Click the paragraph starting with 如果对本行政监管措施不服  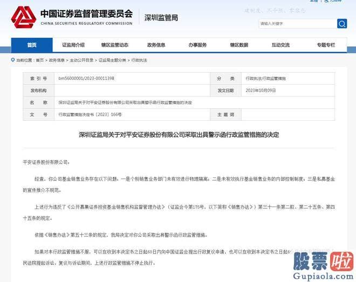(179, 257)
